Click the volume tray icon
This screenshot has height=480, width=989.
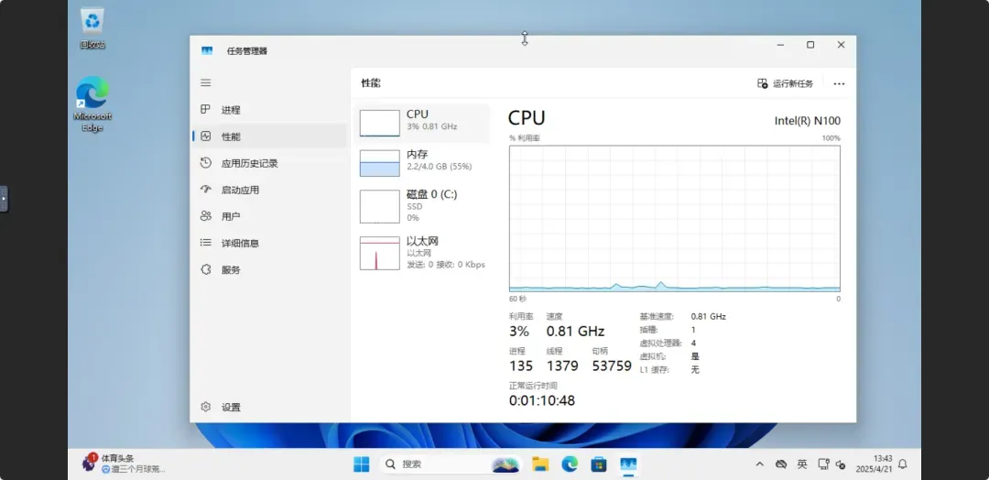pyautogui.click(x=840, y=464)
